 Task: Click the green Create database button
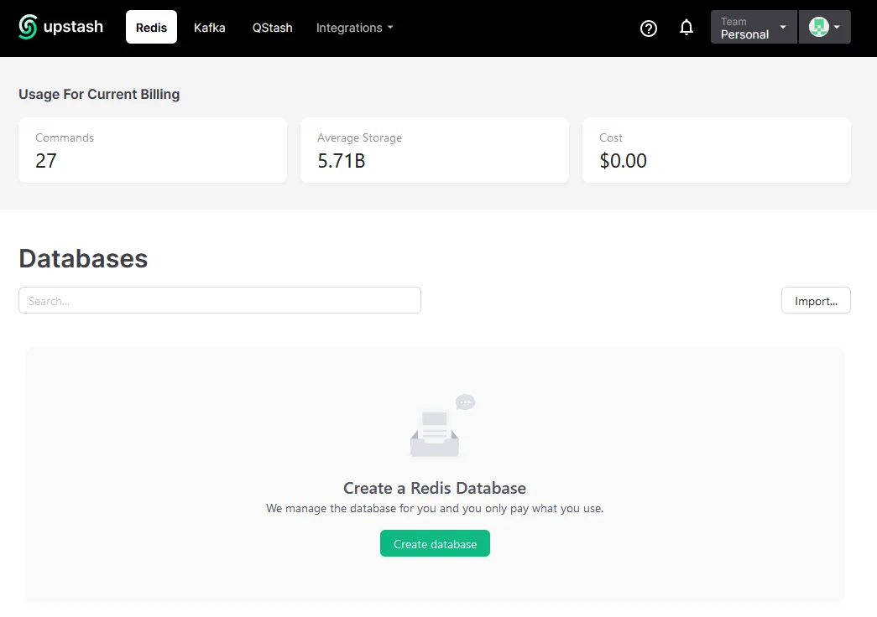click(435, 544)
